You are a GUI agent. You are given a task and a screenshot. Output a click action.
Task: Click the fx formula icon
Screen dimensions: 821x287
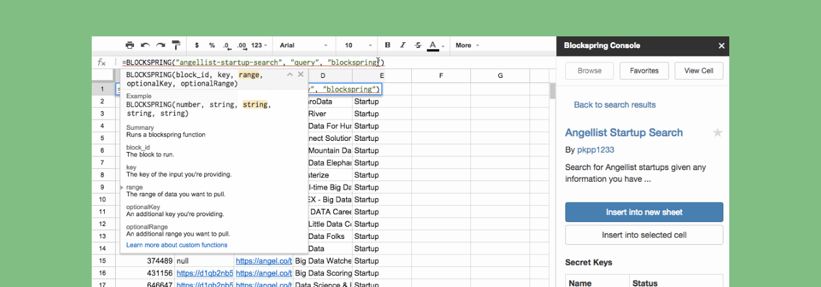(101, 62)
